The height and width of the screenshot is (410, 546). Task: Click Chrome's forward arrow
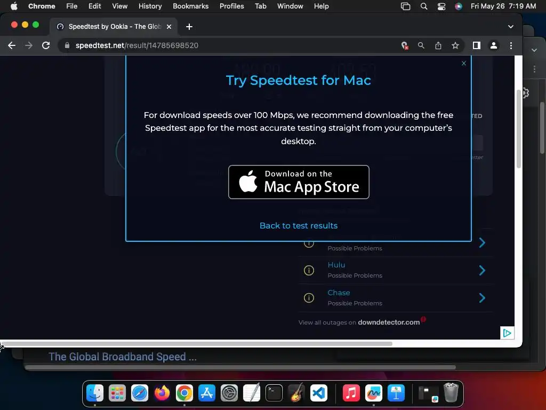pos(29,45)
